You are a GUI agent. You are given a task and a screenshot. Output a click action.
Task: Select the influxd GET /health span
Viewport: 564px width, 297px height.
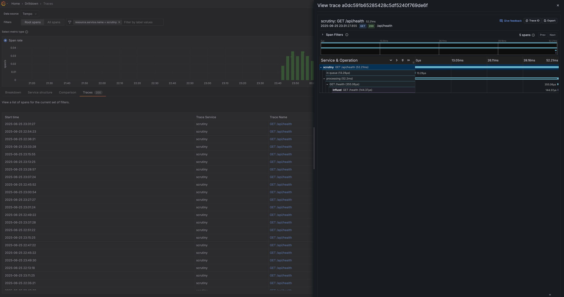tap(373, 90)
